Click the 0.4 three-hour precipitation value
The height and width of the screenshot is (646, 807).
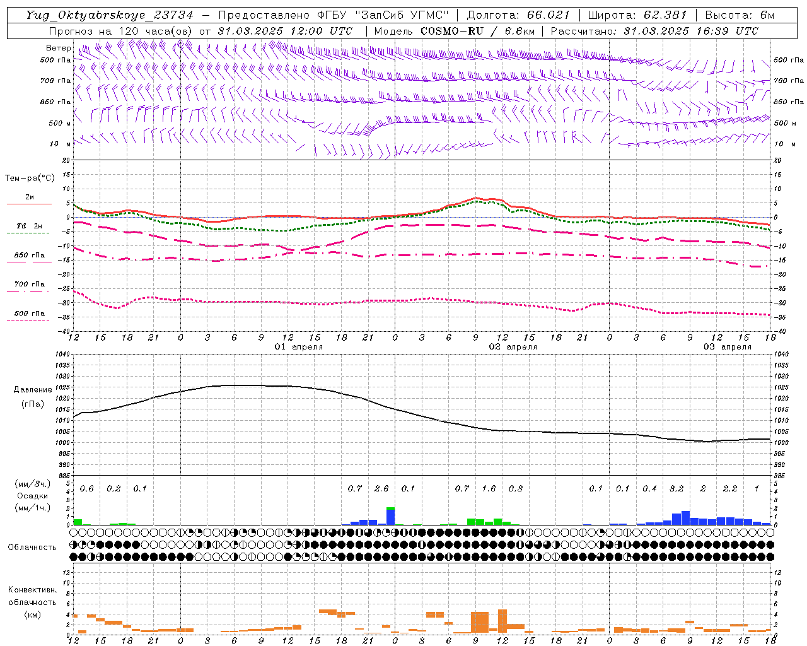pos(649,489)
